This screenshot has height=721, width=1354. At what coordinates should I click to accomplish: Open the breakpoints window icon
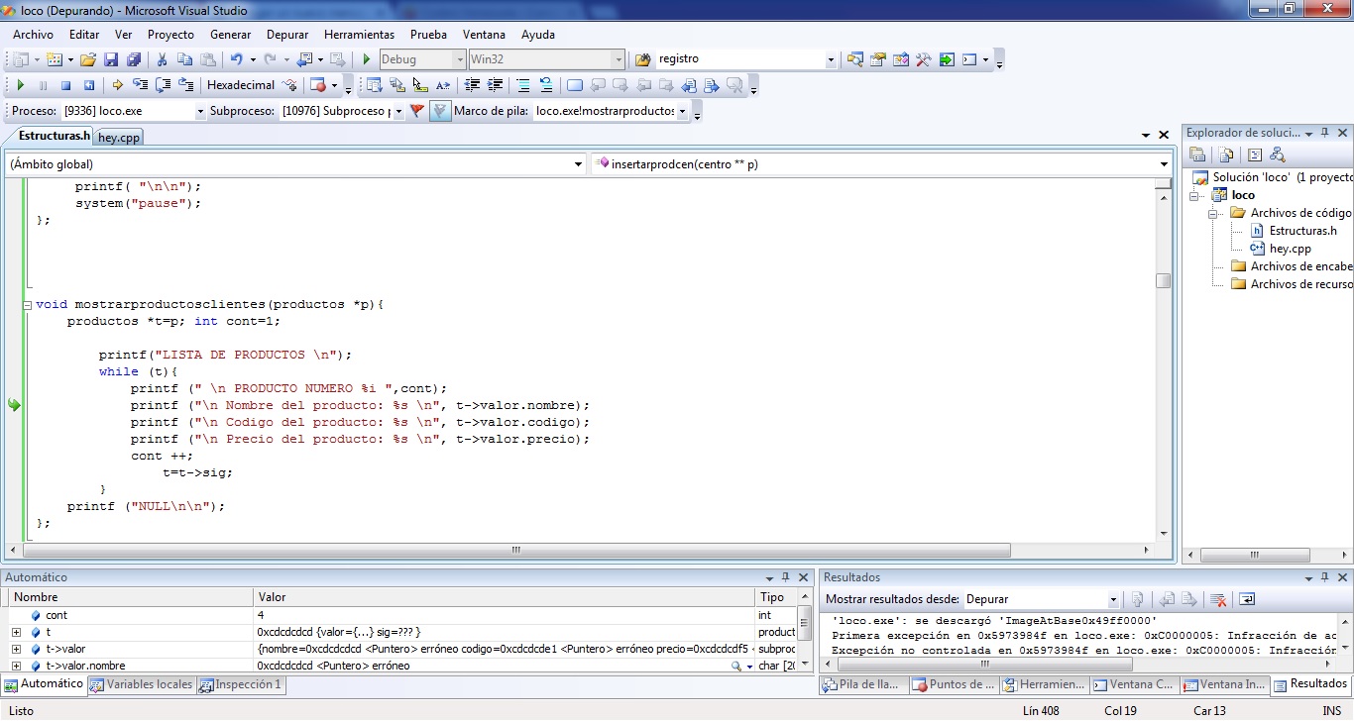click(317, 85)
